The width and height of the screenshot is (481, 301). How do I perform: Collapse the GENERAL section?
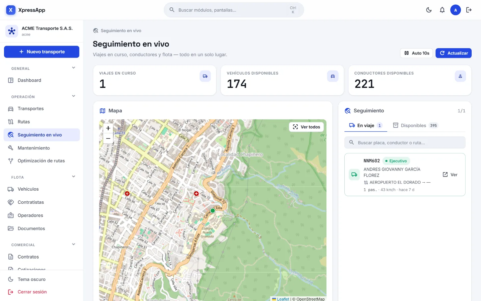tap(73, 68)
